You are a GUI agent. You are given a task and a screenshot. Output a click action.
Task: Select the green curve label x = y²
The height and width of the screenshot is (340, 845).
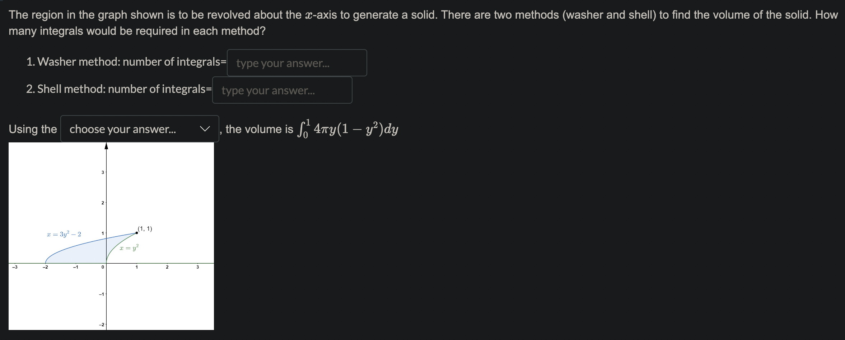tap(129, 247)
